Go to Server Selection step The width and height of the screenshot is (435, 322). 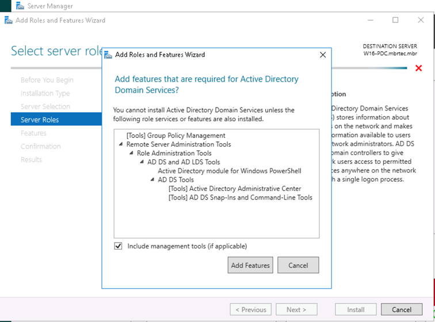[x=45, y=106]
